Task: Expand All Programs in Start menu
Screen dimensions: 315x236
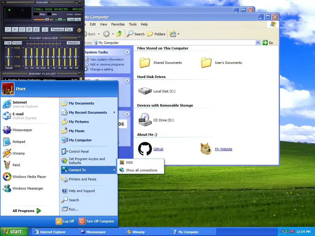Action: [x=27, y=211]
